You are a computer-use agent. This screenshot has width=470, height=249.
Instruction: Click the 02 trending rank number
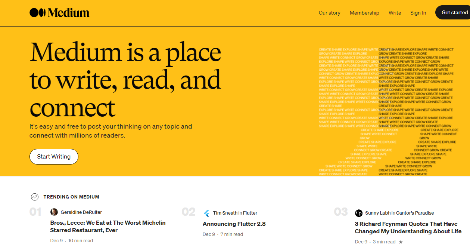click(189, 212)
